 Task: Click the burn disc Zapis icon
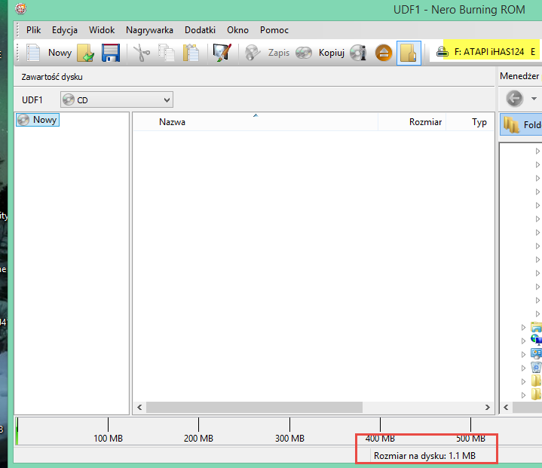[253, 53]
